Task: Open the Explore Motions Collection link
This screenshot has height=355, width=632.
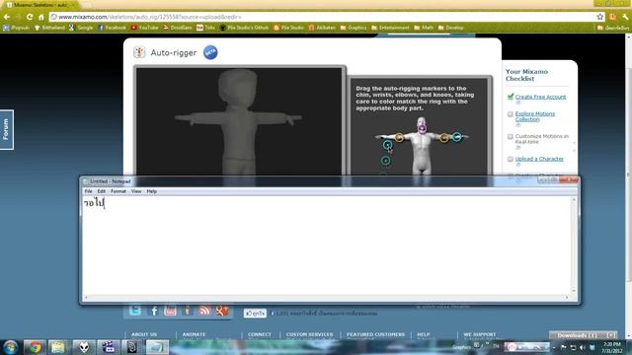Action: click(535, 116)
